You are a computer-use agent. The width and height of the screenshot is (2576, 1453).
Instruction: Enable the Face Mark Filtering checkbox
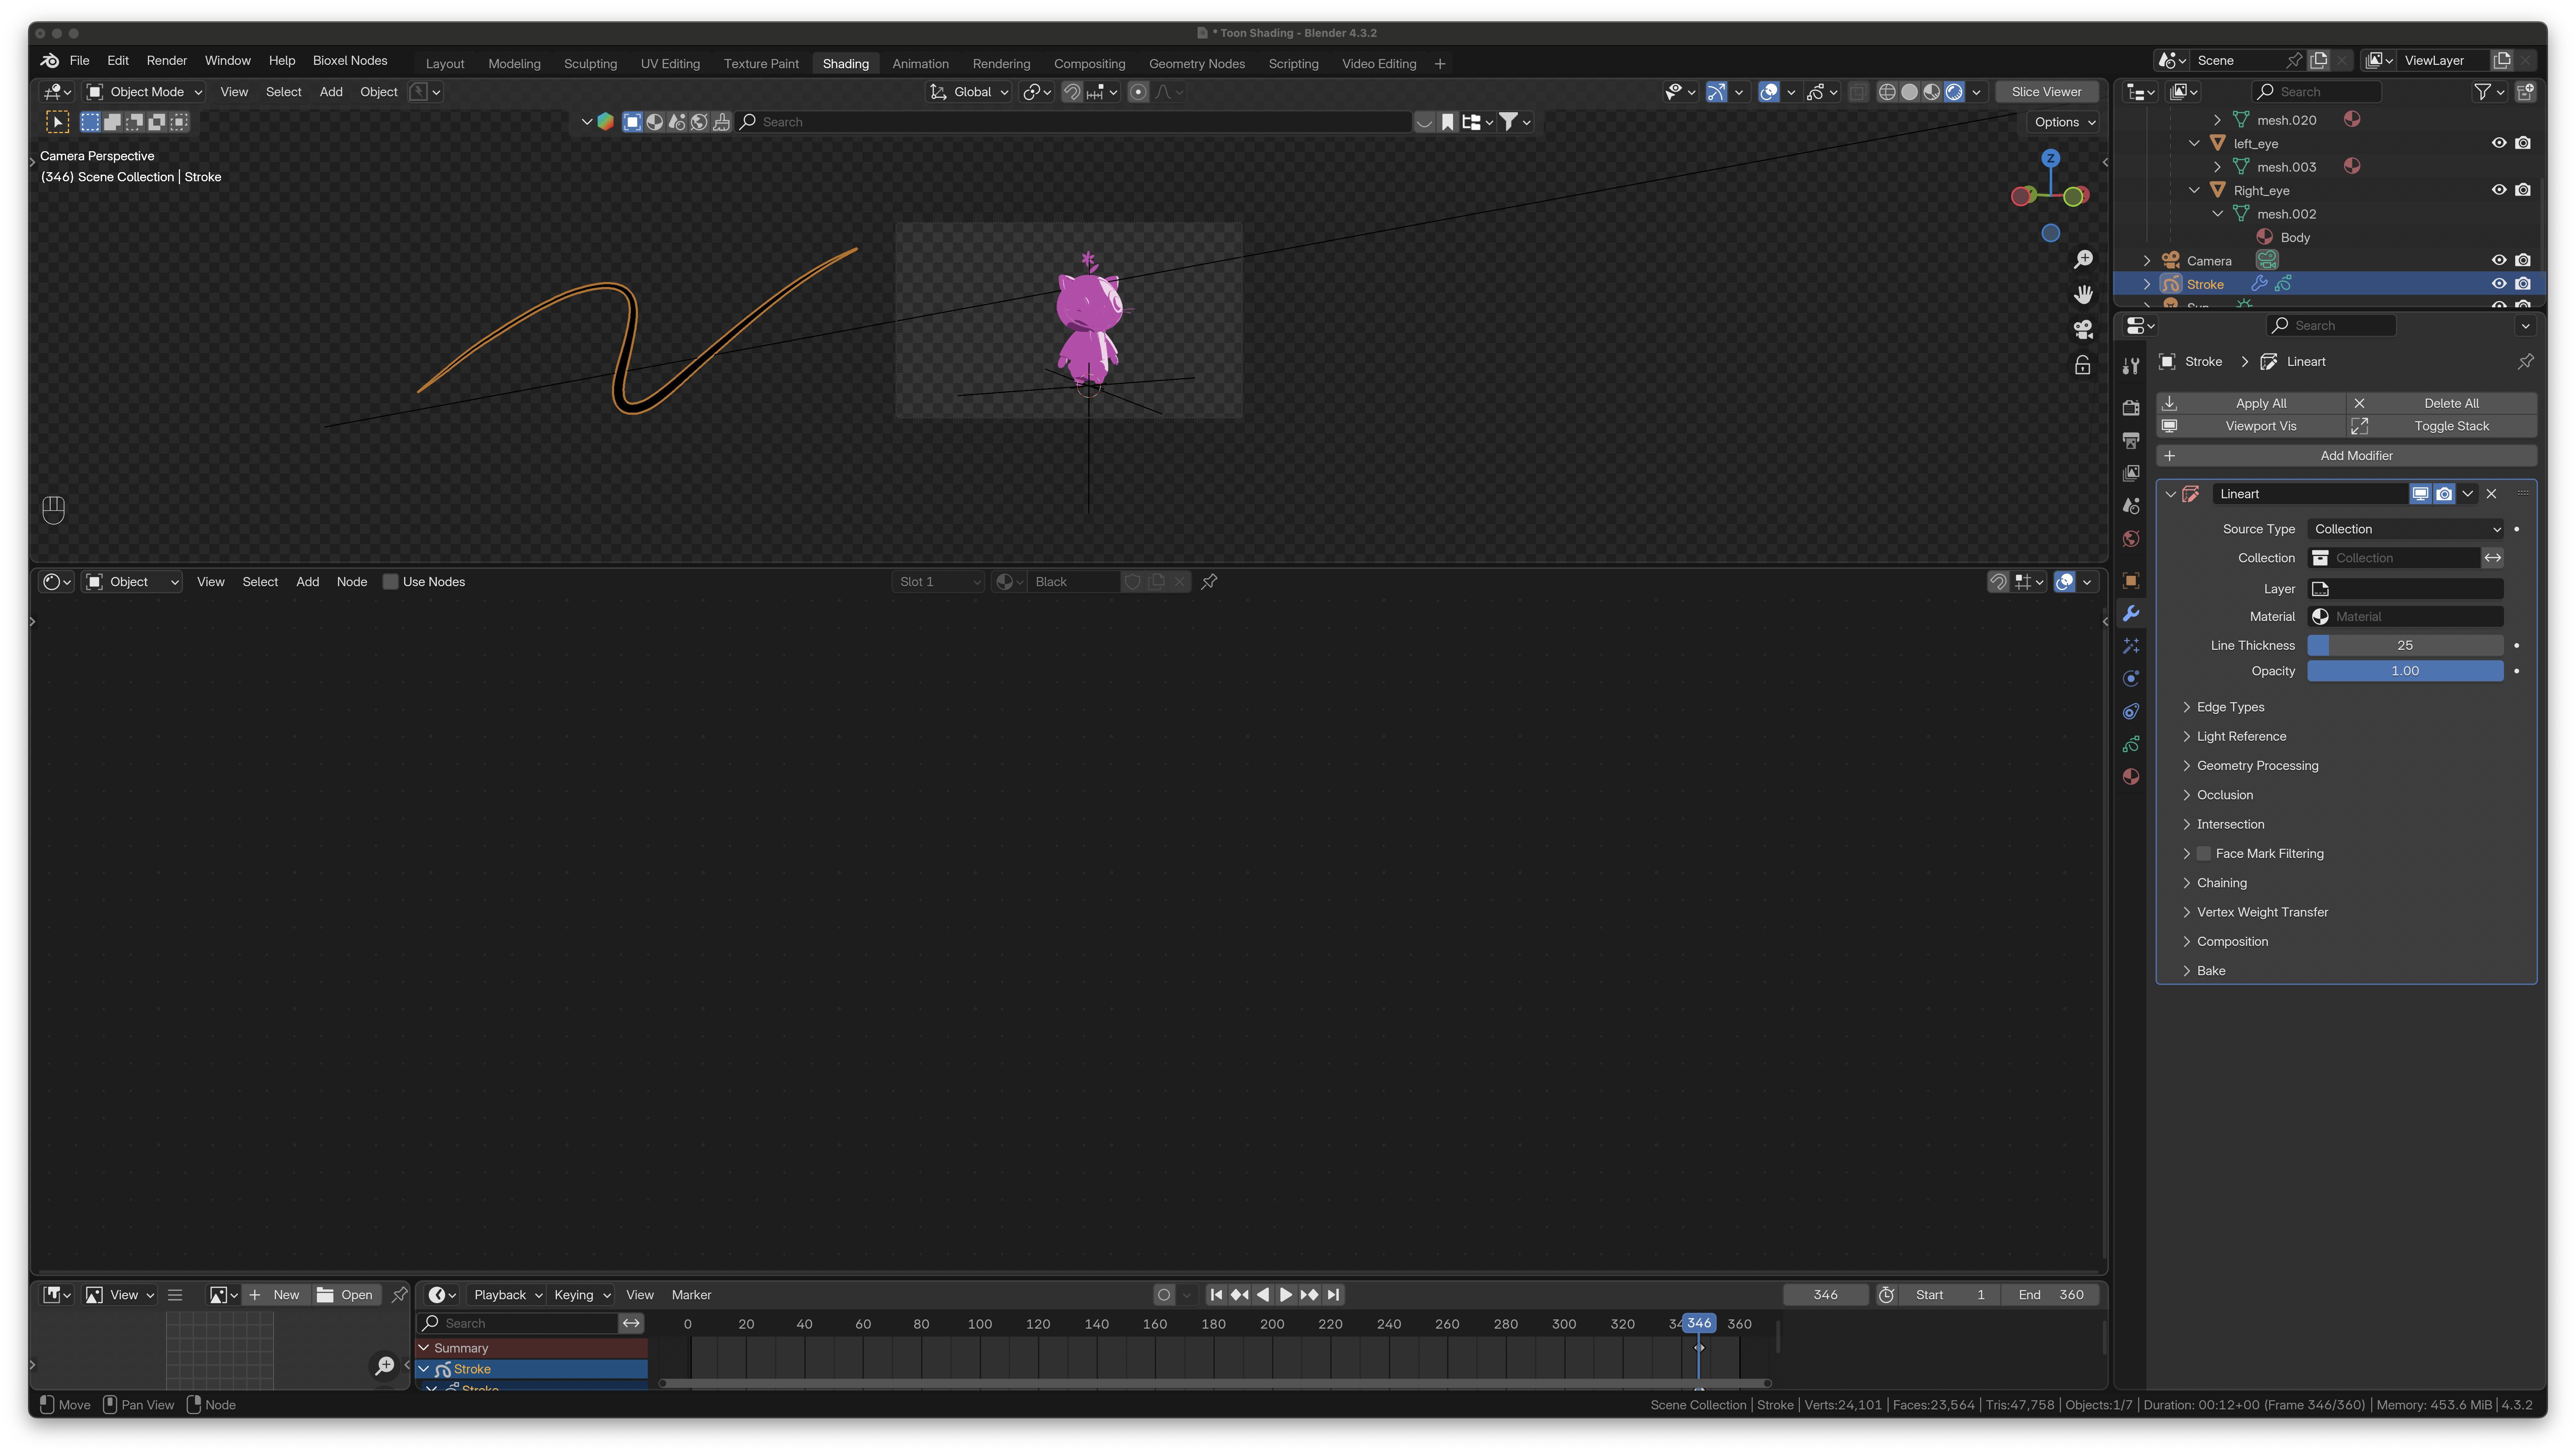pos(2204,854)
